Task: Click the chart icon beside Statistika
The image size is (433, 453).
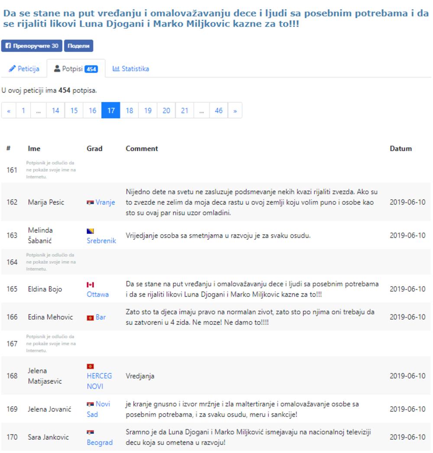Action: 117,68
